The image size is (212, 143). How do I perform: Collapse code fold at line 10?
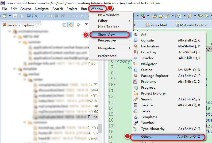(115, 85)
